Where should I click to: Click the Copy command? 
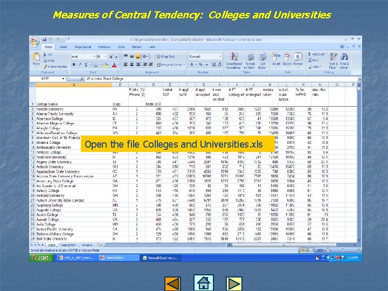point(48,60)
